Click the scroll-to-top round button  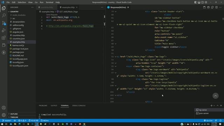216,96
